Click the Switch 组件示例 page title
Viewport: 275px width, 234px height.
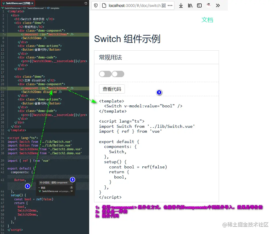(127, 39)
